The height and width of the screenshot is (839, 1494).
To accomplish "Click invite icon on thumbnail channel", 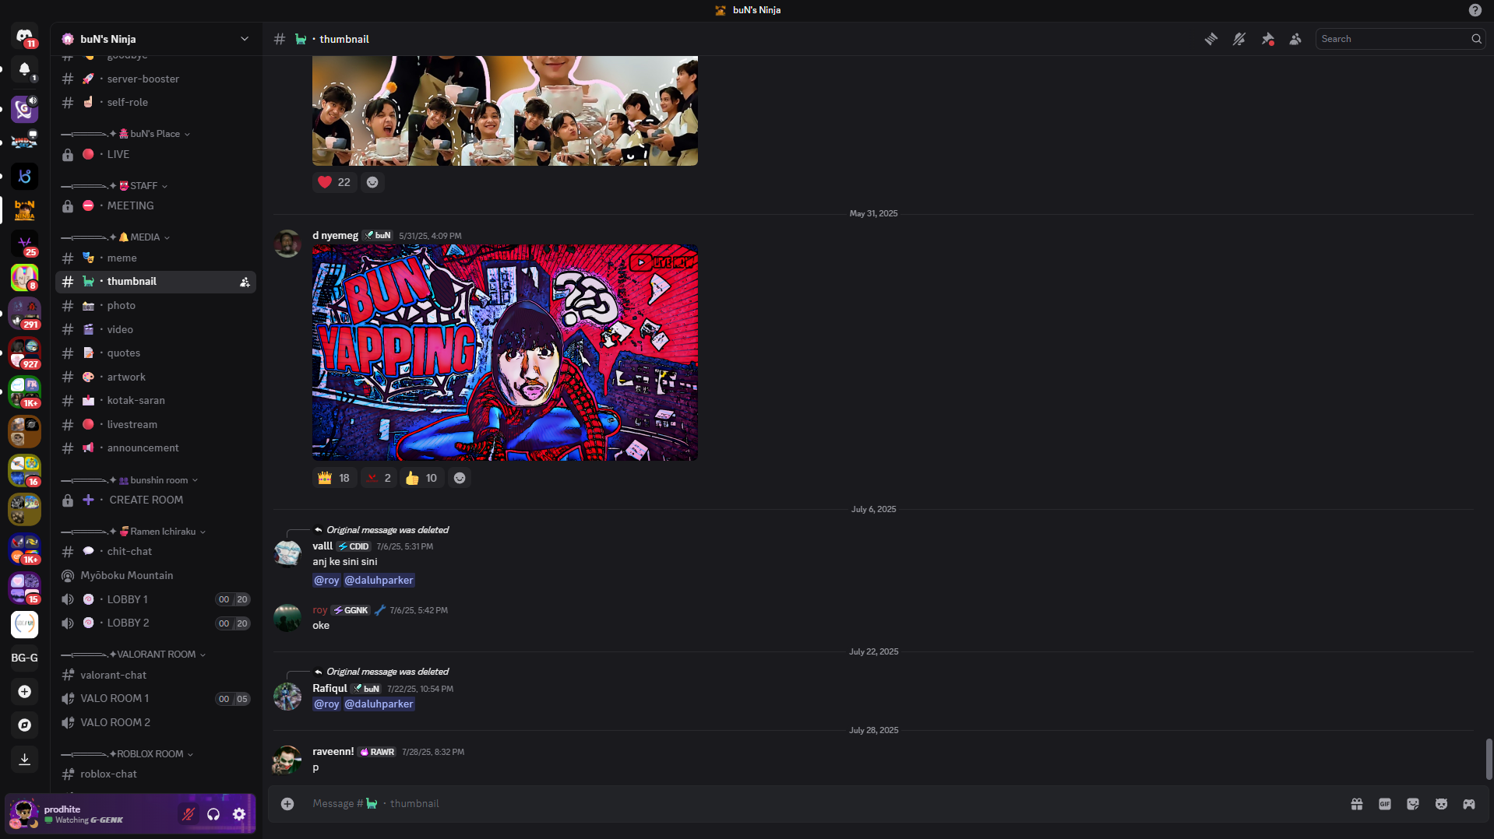I will [x=245, y=282].
